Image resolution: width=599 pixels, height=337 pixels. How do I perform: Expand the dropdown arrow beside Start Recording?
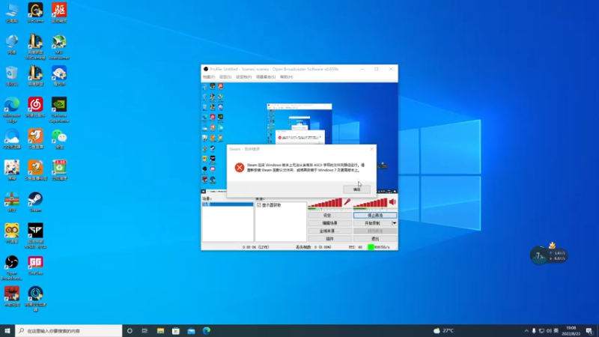[x=395, y=223]
